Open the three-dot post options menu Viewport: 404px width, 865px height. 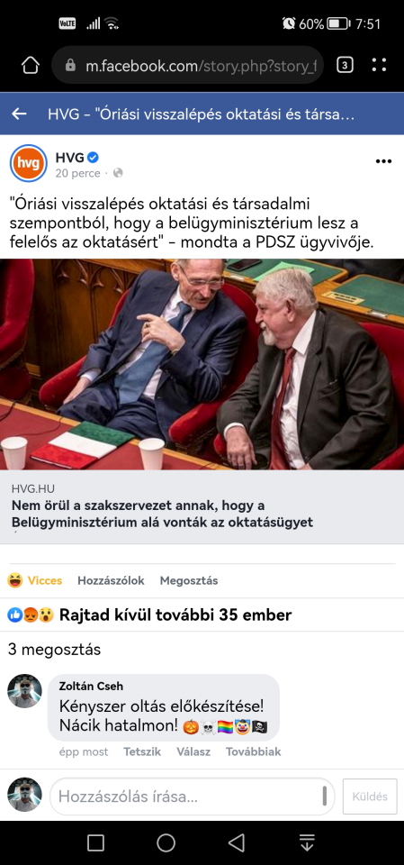tap(383, 161)
